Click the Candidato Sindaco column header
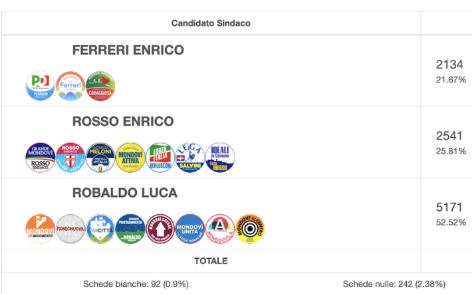This screenshot has height=294, width=472. coord(211,23)
